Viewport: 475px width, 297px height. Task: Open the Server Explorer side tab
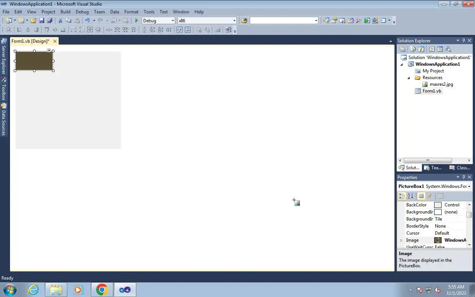[x=4, y=56]
